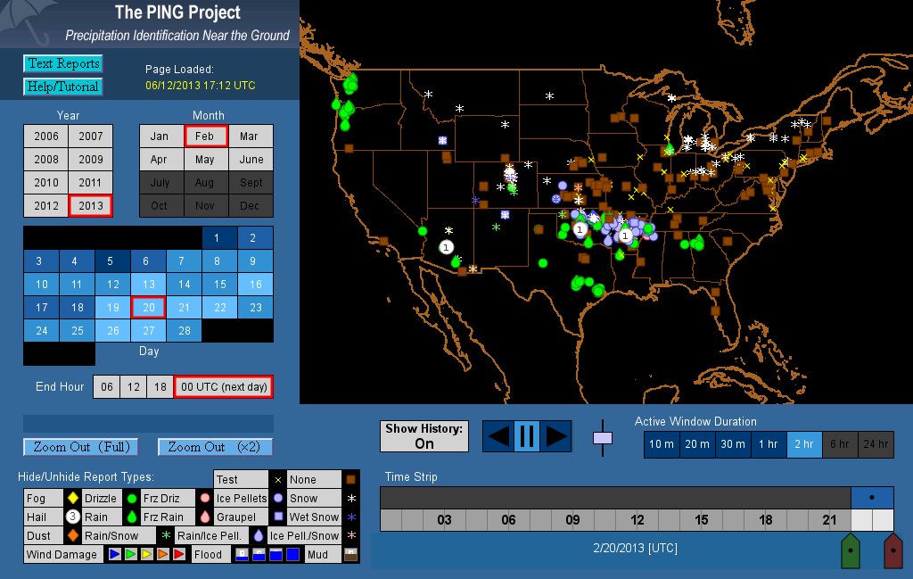Click the green teardrop Frz Rain icon
The height and width of the screenshot is (579, 913).
[131, 517]
